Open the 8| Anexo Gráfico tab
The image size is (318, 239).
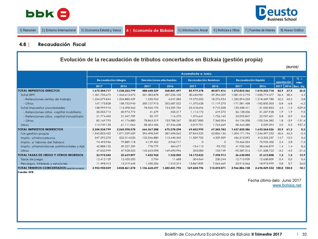pos(292,30)
